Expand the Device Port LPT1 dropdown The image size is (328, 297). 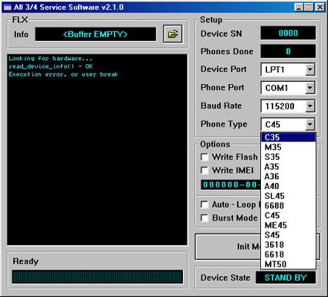click(x=310, y=69)
